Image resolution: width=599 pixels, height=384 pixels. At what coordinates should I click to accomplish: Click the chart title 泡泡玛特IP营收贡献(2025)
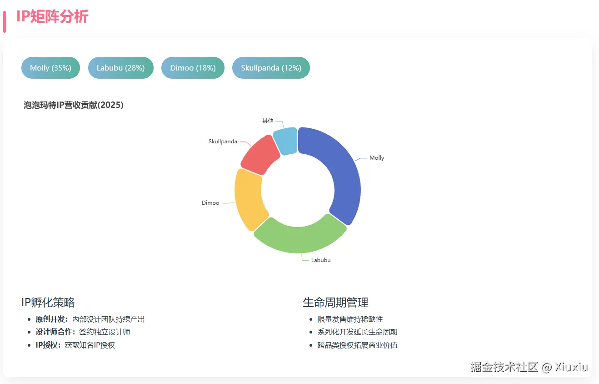point(74,105)
